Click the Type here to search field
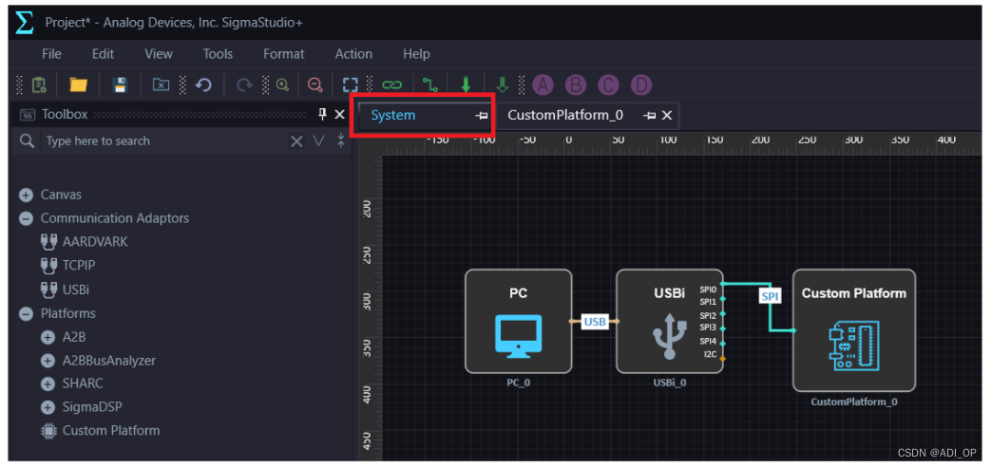Image resolution: width=992 pixels, height=468 pixels. (162, 141)
